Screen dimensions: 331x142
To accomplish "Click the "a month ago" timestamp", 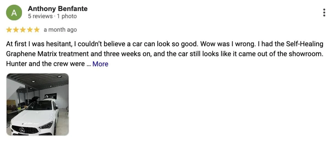I will tap(60, 30).
